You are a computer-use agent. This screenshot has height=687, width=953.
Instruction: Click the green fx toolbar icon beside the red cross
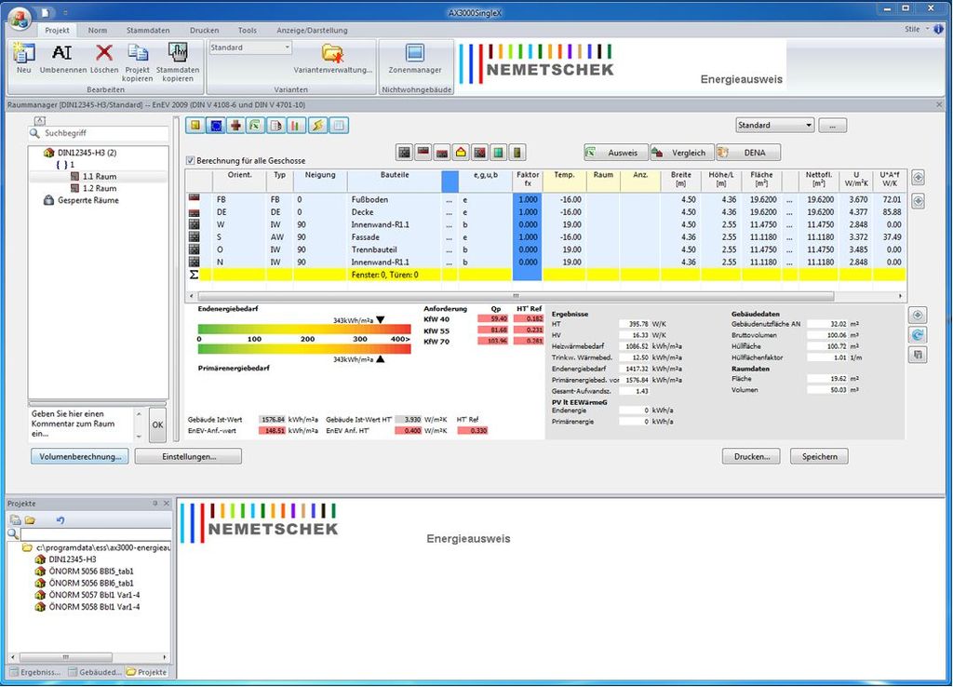coord(256,126)
